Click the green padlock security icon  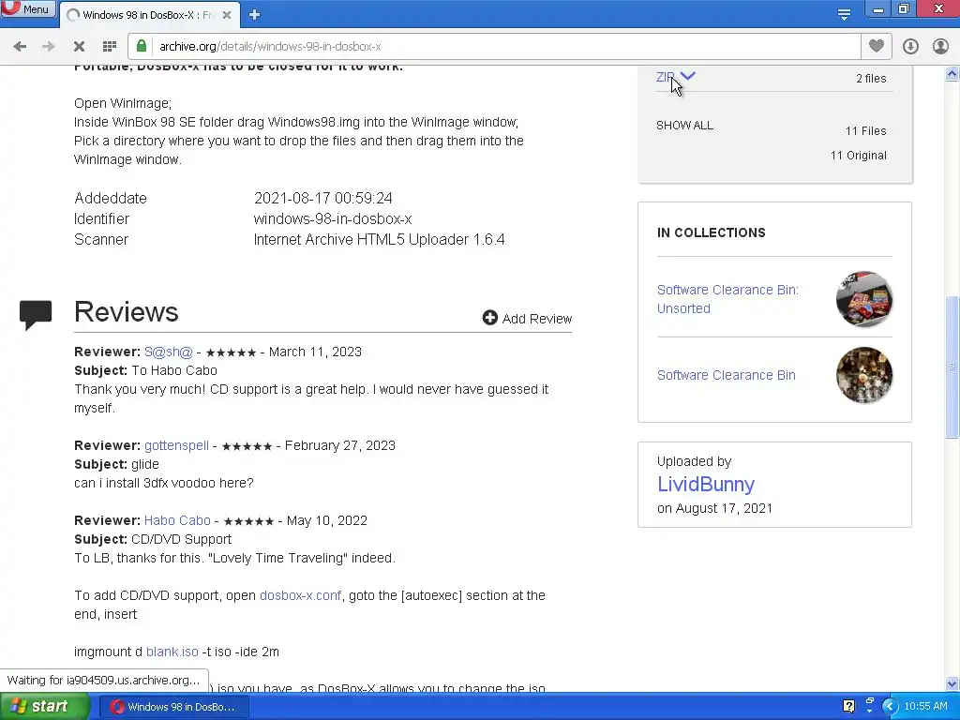coord(142,46)
